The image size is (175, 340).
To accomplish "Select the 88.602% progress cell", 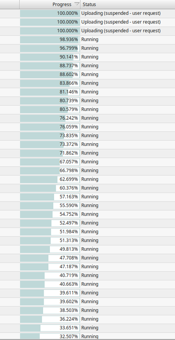I will [x=50, y=74].
